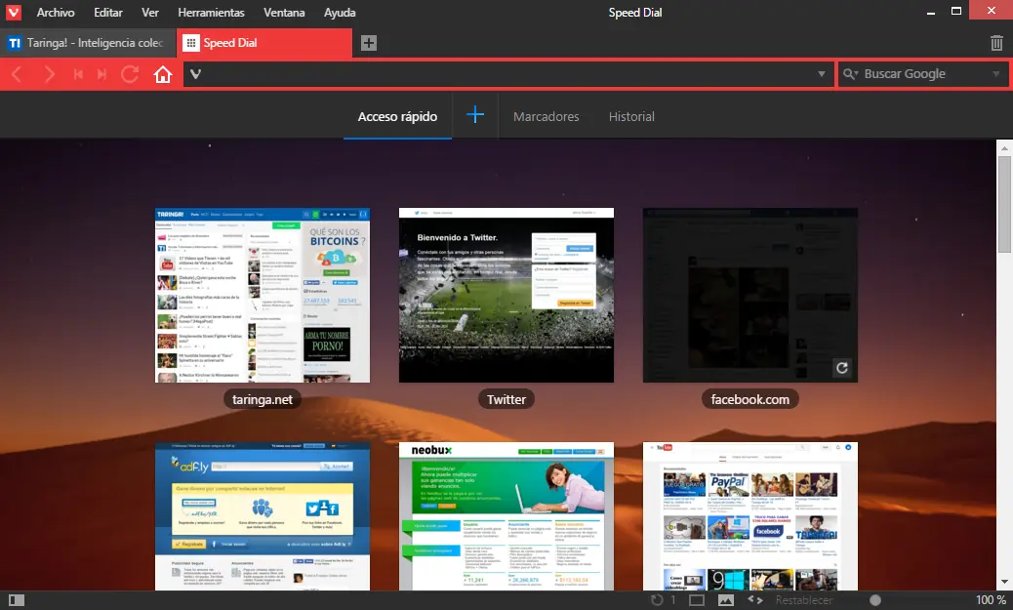1013x610 pixels.
Task: Open a new tab with plus button
Action: tap(369, 43)
